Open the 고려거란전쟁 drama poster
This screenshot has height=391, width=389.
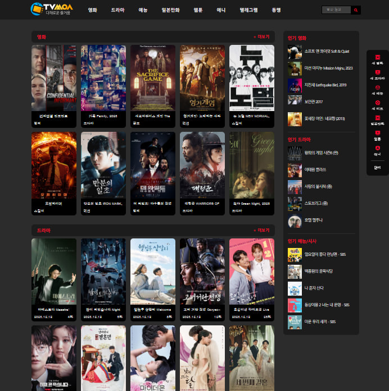(x=202, y=272)
